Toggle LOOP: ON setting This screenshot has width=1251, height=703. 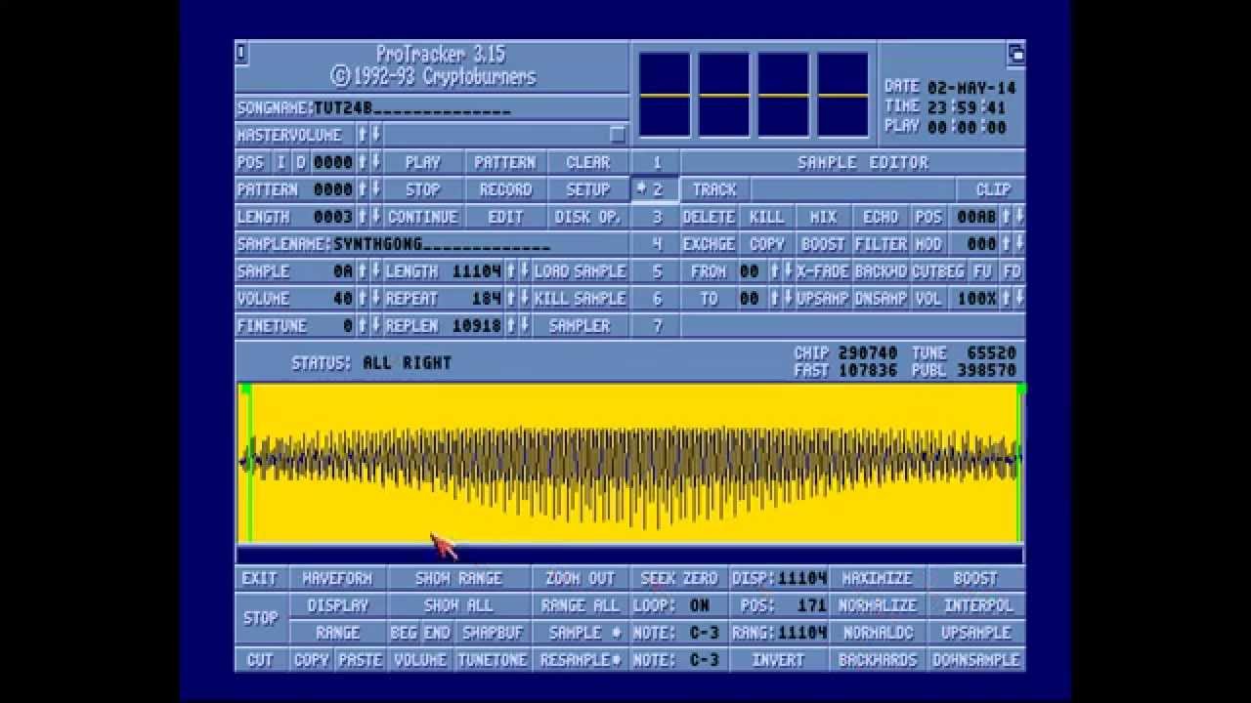(x=680, y=605)
